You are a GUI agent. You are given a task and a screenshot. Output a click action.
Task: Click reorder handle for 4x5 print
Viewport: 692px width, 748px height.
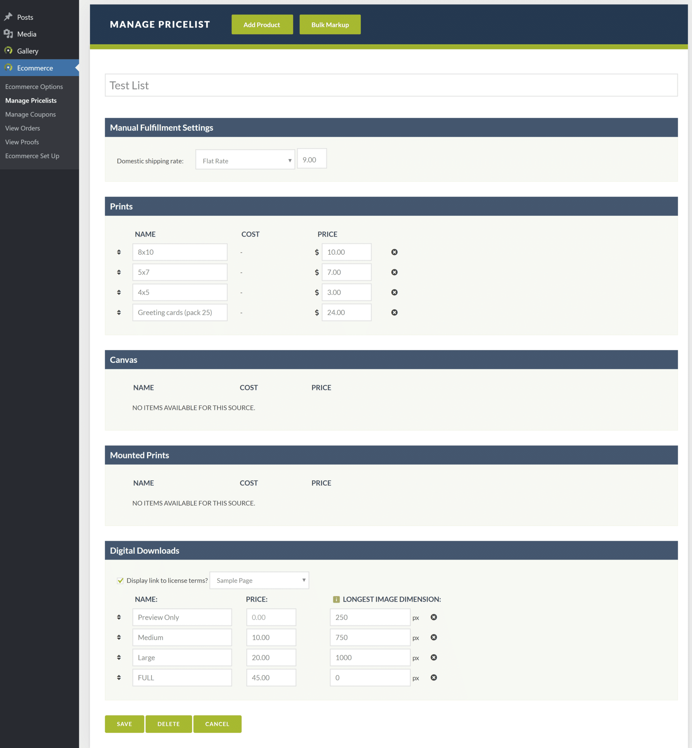click(119, 292)
